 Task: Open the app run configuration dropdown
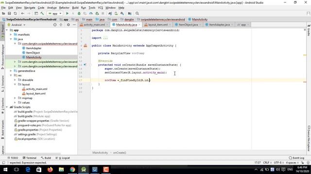click(55, 14)
